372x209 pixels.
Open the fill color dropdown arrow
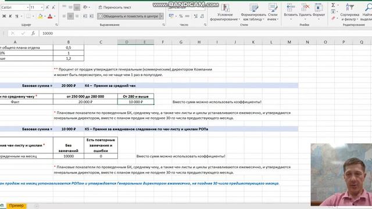point(45,16)
